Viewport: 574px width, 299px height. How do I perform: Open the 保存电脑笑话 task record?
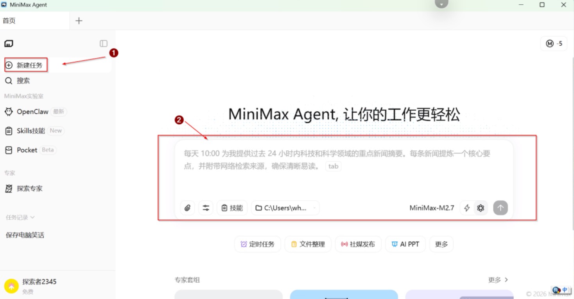pos(25,235)
